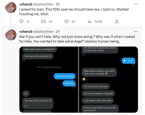Open the @patootiiee handle on first tweet
This screenshot has height=115, width=145.
(43, 4)
